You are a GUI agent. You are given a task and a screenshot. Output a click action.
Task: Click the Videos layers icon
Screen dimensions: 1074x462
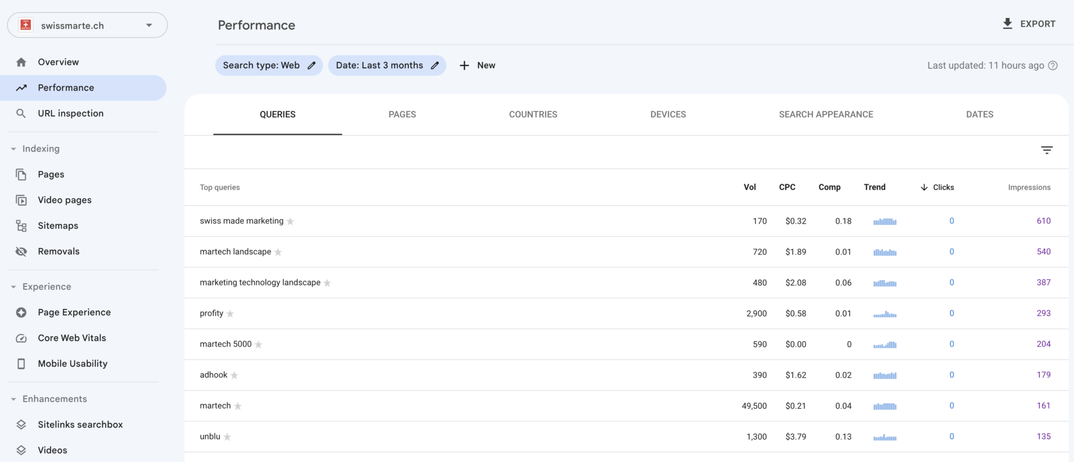(x=21, y=450)
